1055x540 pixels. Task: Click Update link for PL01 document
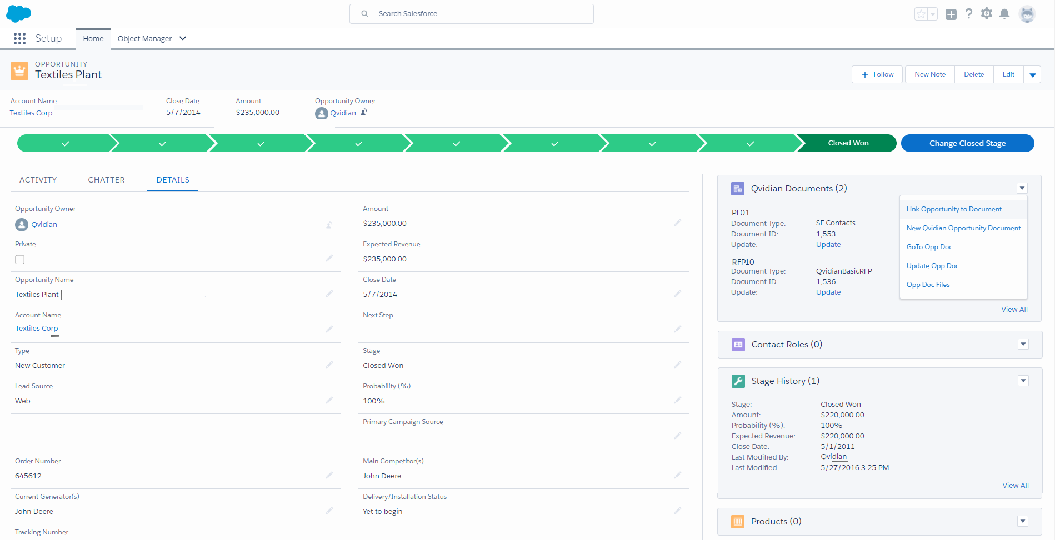click(x=828, y=245)
